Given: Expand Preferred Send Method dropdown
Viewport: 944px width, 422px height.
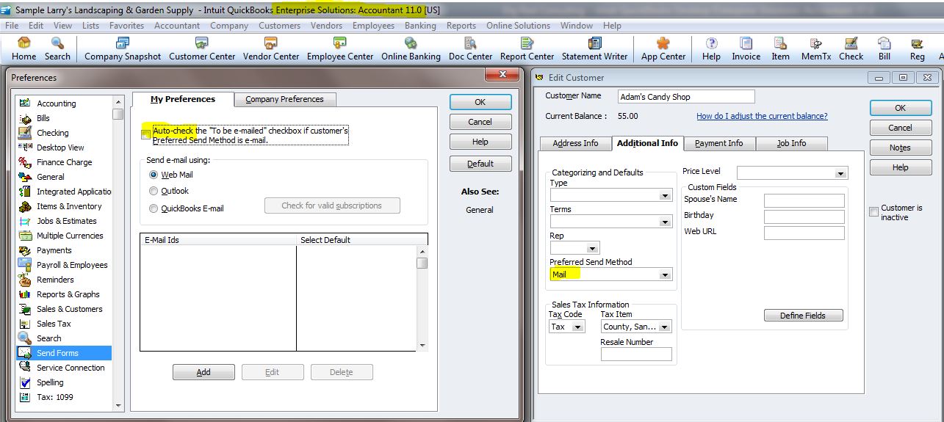Looking at the screenshot, I should point(665,274).
